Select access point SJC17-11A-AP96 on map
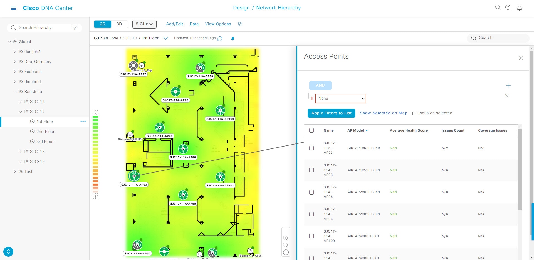Image resolution: width=534 pixels, height=260 pixels. point(183,149)
